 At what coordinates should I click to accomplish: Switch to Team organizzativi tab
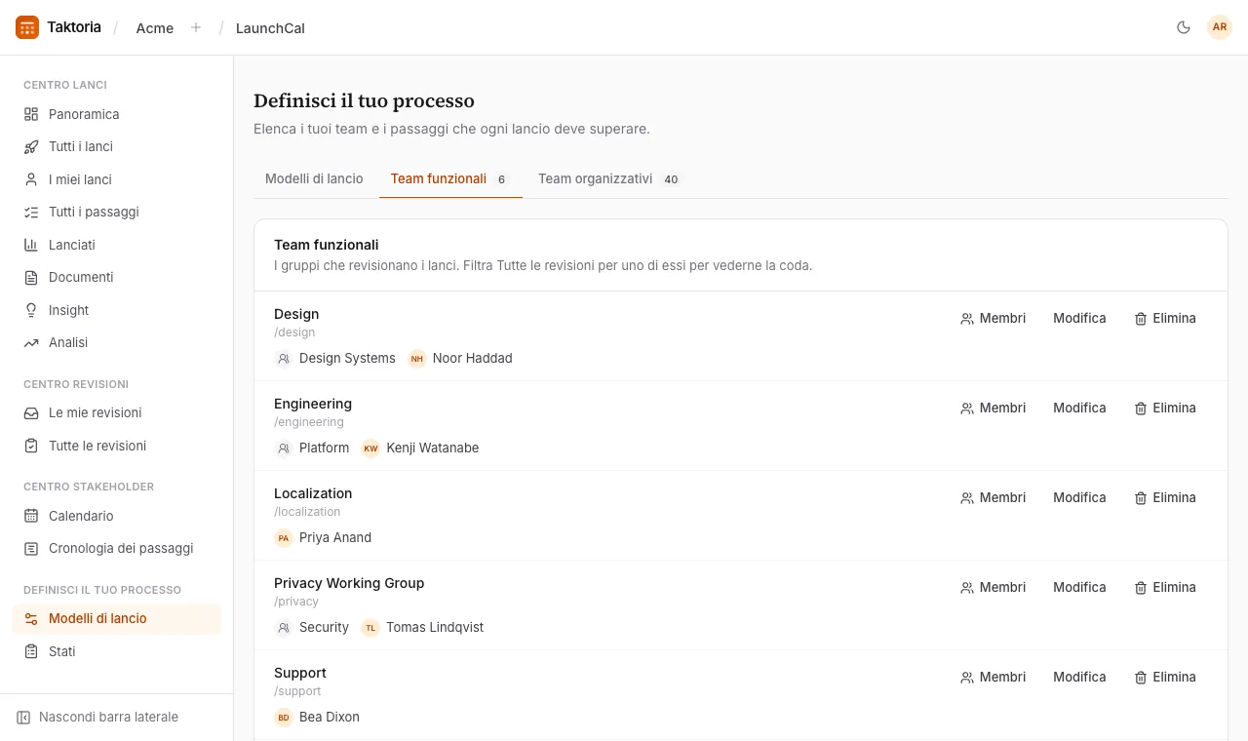tap(609, 178)
